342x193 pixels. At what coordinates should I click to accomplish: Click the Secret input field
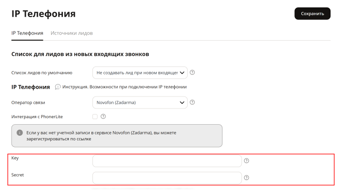[167, 178]
